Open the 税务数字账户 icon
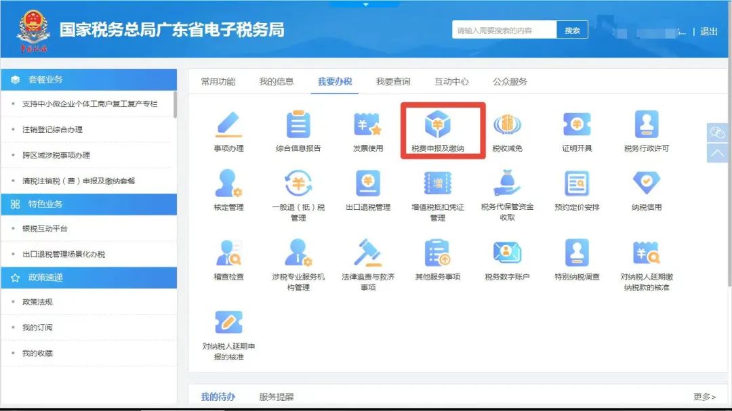732x411 pixels. [x=507, y=253]
